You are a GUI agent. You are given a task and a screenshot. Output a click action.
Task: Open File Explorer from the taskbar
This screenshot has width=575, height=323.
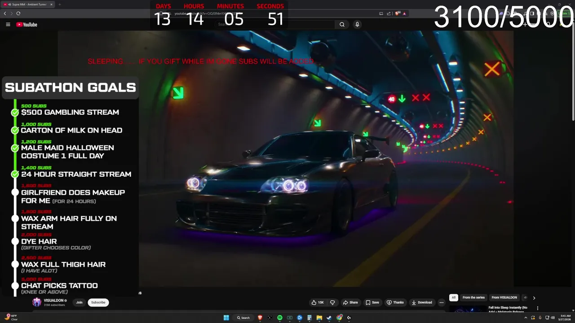pos(319,318)
